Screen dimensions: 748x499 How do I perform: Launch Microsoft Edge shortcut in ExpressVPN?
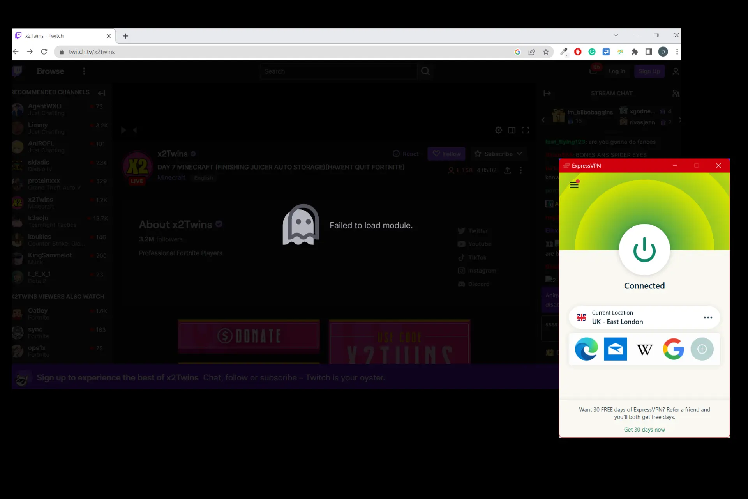(586, 349)
